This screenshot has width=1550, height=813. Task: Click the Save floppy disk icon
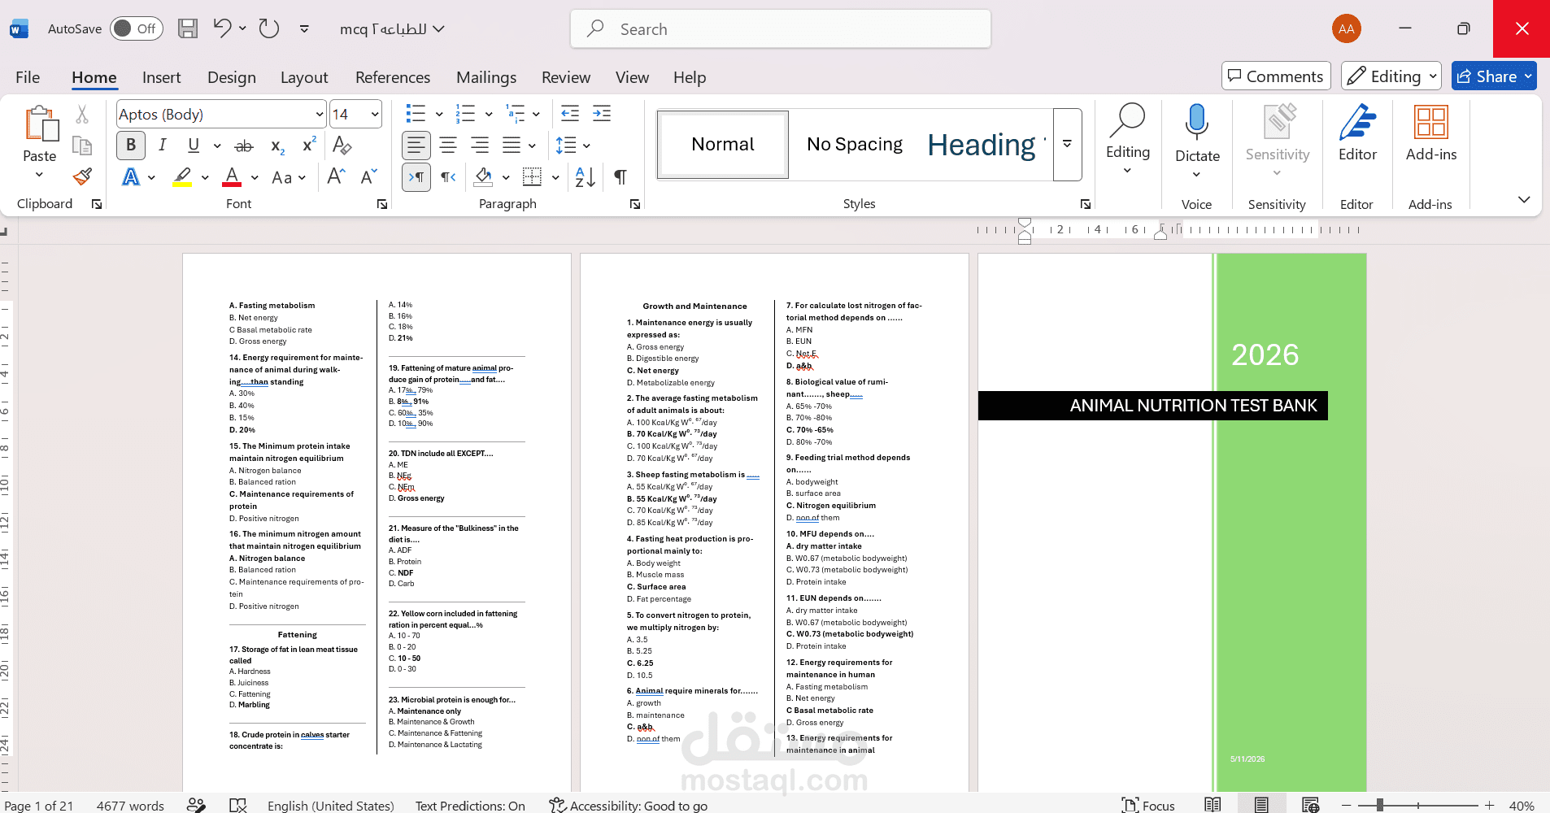click(188, 28)
